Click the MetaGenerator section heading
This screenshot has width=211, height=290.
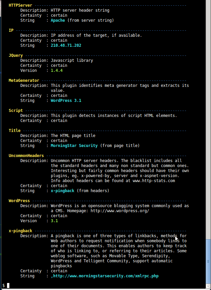coord(24,81)
